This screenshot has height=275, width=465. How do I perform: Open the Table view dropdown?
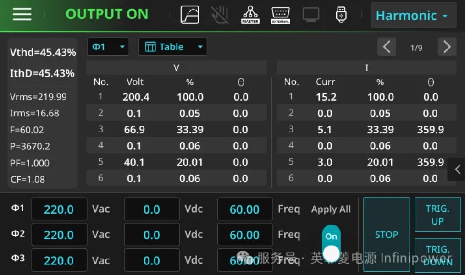click(173, 47)
